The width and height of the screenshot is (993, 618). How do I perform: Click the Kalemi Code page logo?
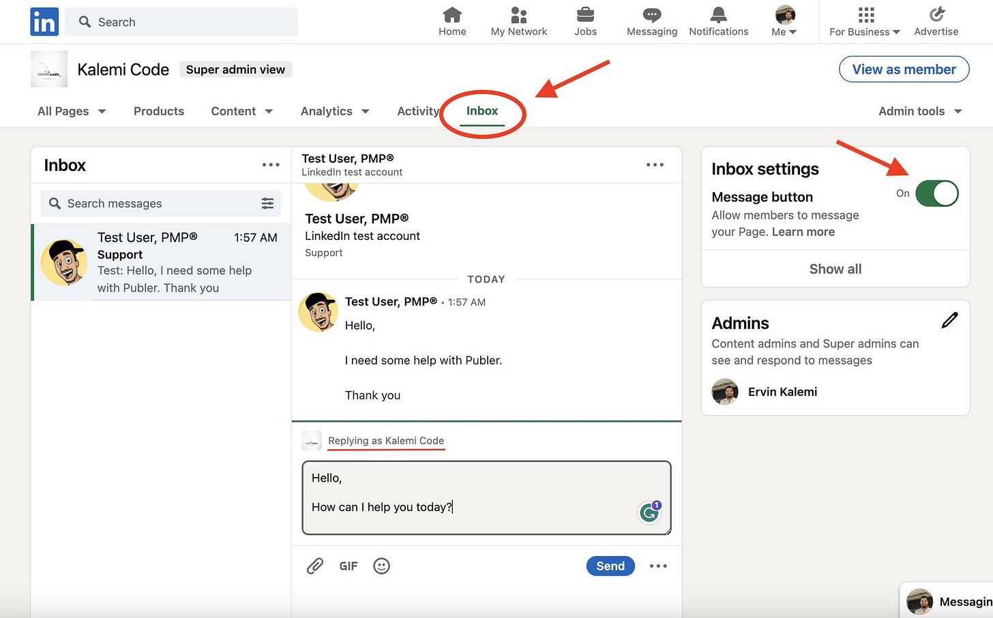pos(49,69)
